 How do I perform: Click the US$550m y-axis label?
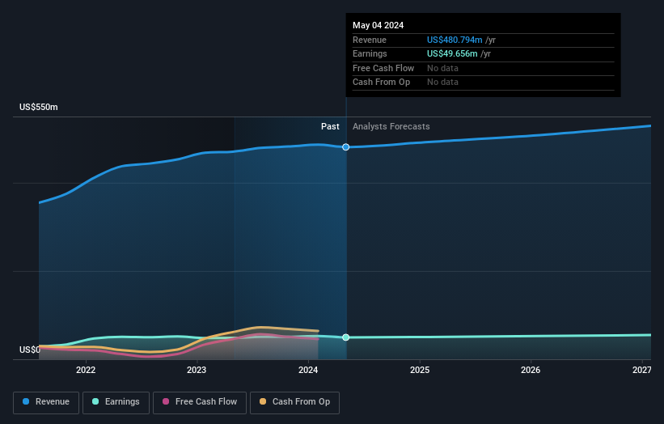point(39,107)
